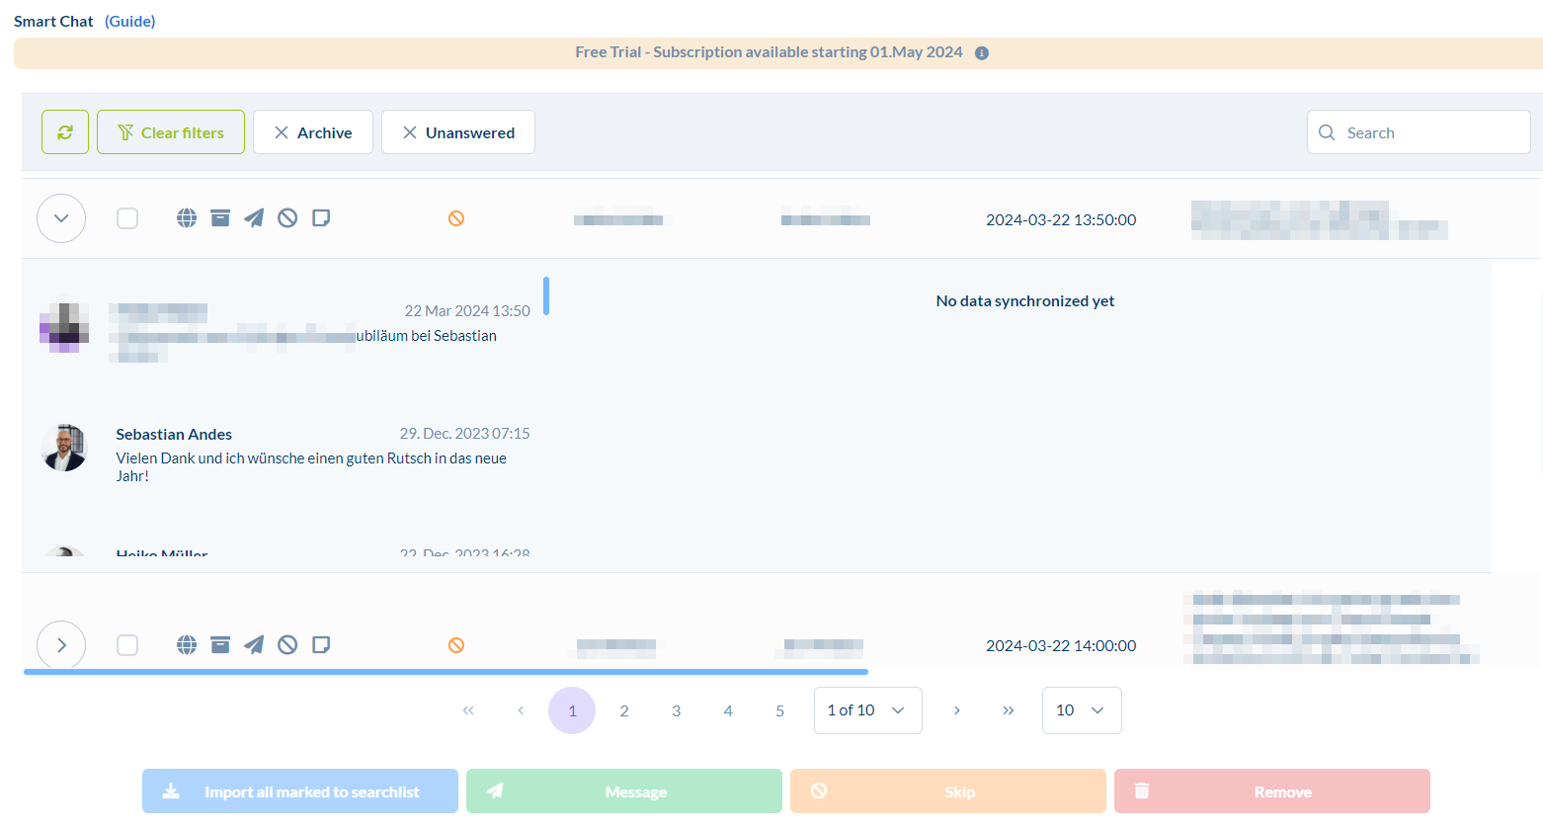The image size is (1543, 832).
Task: Click the info icon in the Free Trial banner
Action: coord(982,53)
